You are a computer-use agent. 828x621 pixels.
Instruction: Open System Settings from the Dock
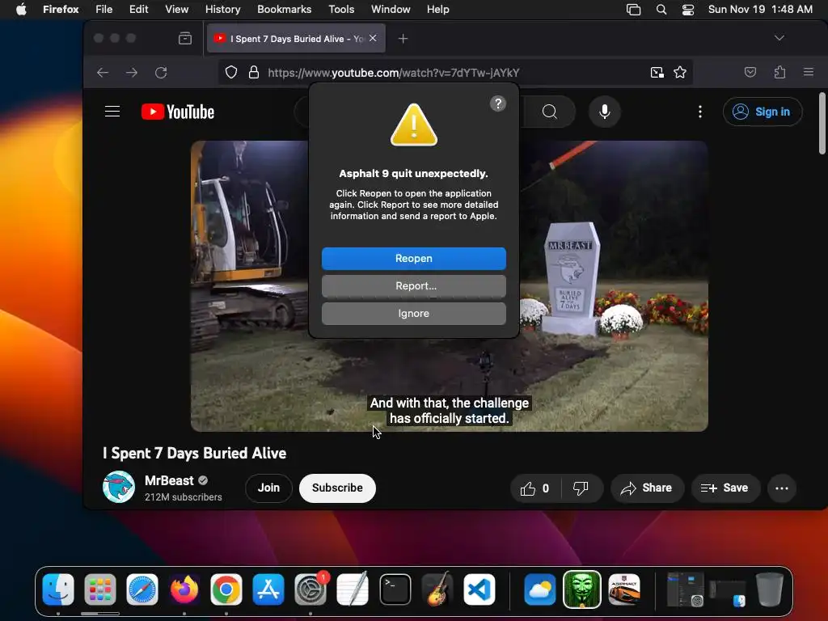click(x=310, y=589)
